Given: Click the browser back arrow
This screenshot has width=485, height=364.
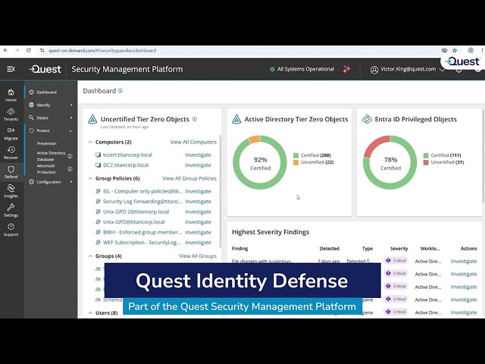Looking at the screenshot, I should (x=5, y=50).
